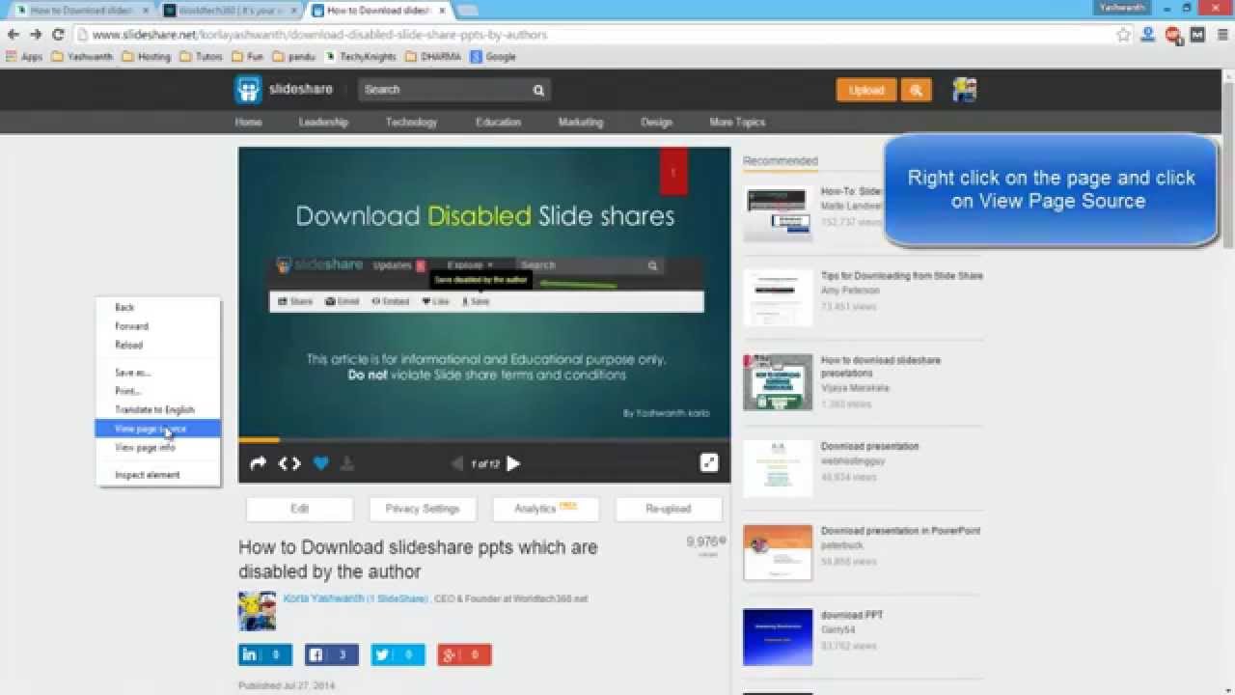Click browser forward arrow

click(x=36, y=34)
